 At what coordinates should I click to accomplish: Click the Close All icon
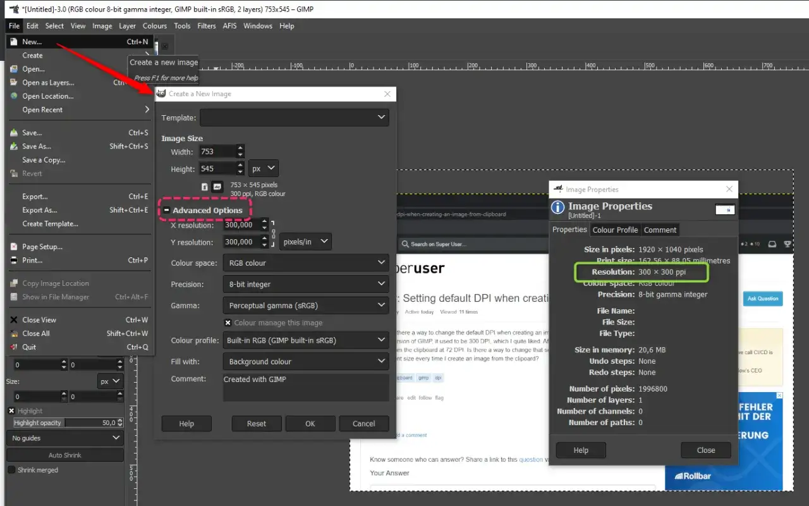14,333
